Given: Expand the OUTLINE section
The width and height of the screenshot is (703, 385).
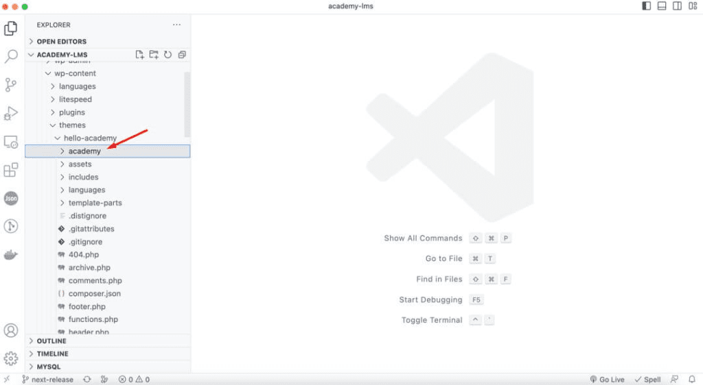Looking at the screenshot, I should point(51,341).
